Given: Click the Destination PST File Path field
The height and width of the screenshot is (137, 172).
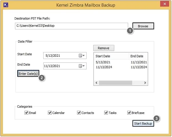Looking at the screenshot, I should pyautogui.click(x=72, y=26).
